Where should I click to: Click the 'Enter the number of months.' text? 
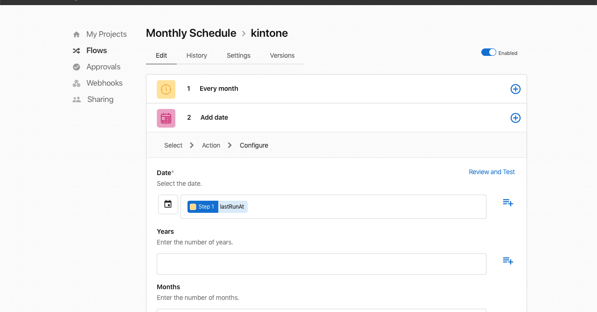tap(198, 298)
